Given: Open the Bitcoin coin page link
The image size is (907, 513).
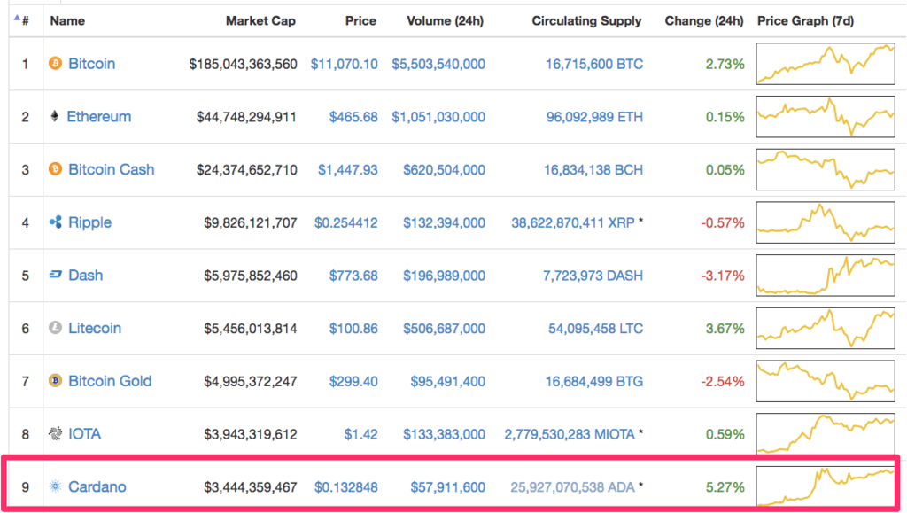Looking at the screenshot, I should tap(91, 64).
